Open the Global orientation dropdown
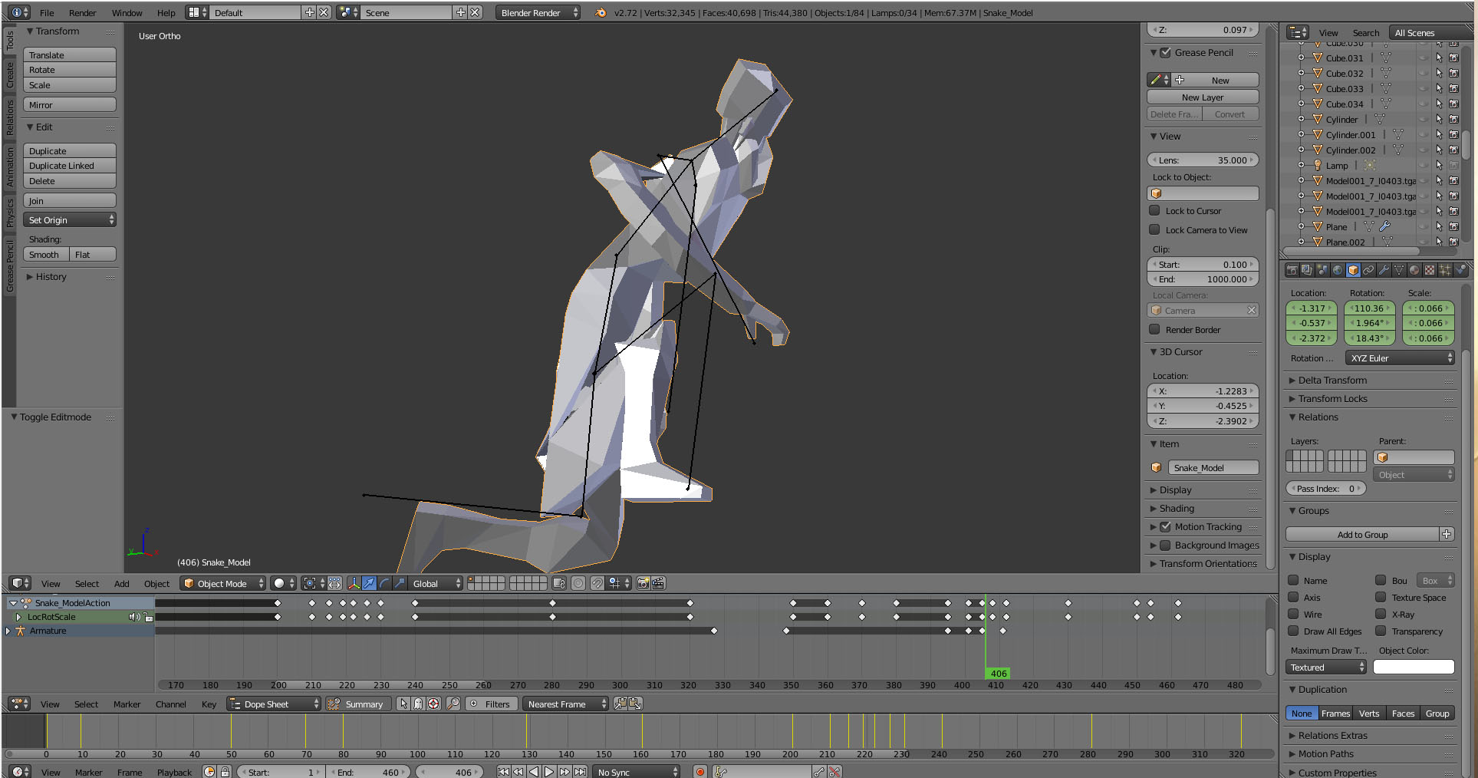 (x=436, y=583)
